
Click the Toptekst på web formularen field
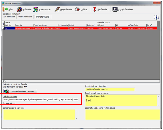pyautogui.click(x=110, y=89)
